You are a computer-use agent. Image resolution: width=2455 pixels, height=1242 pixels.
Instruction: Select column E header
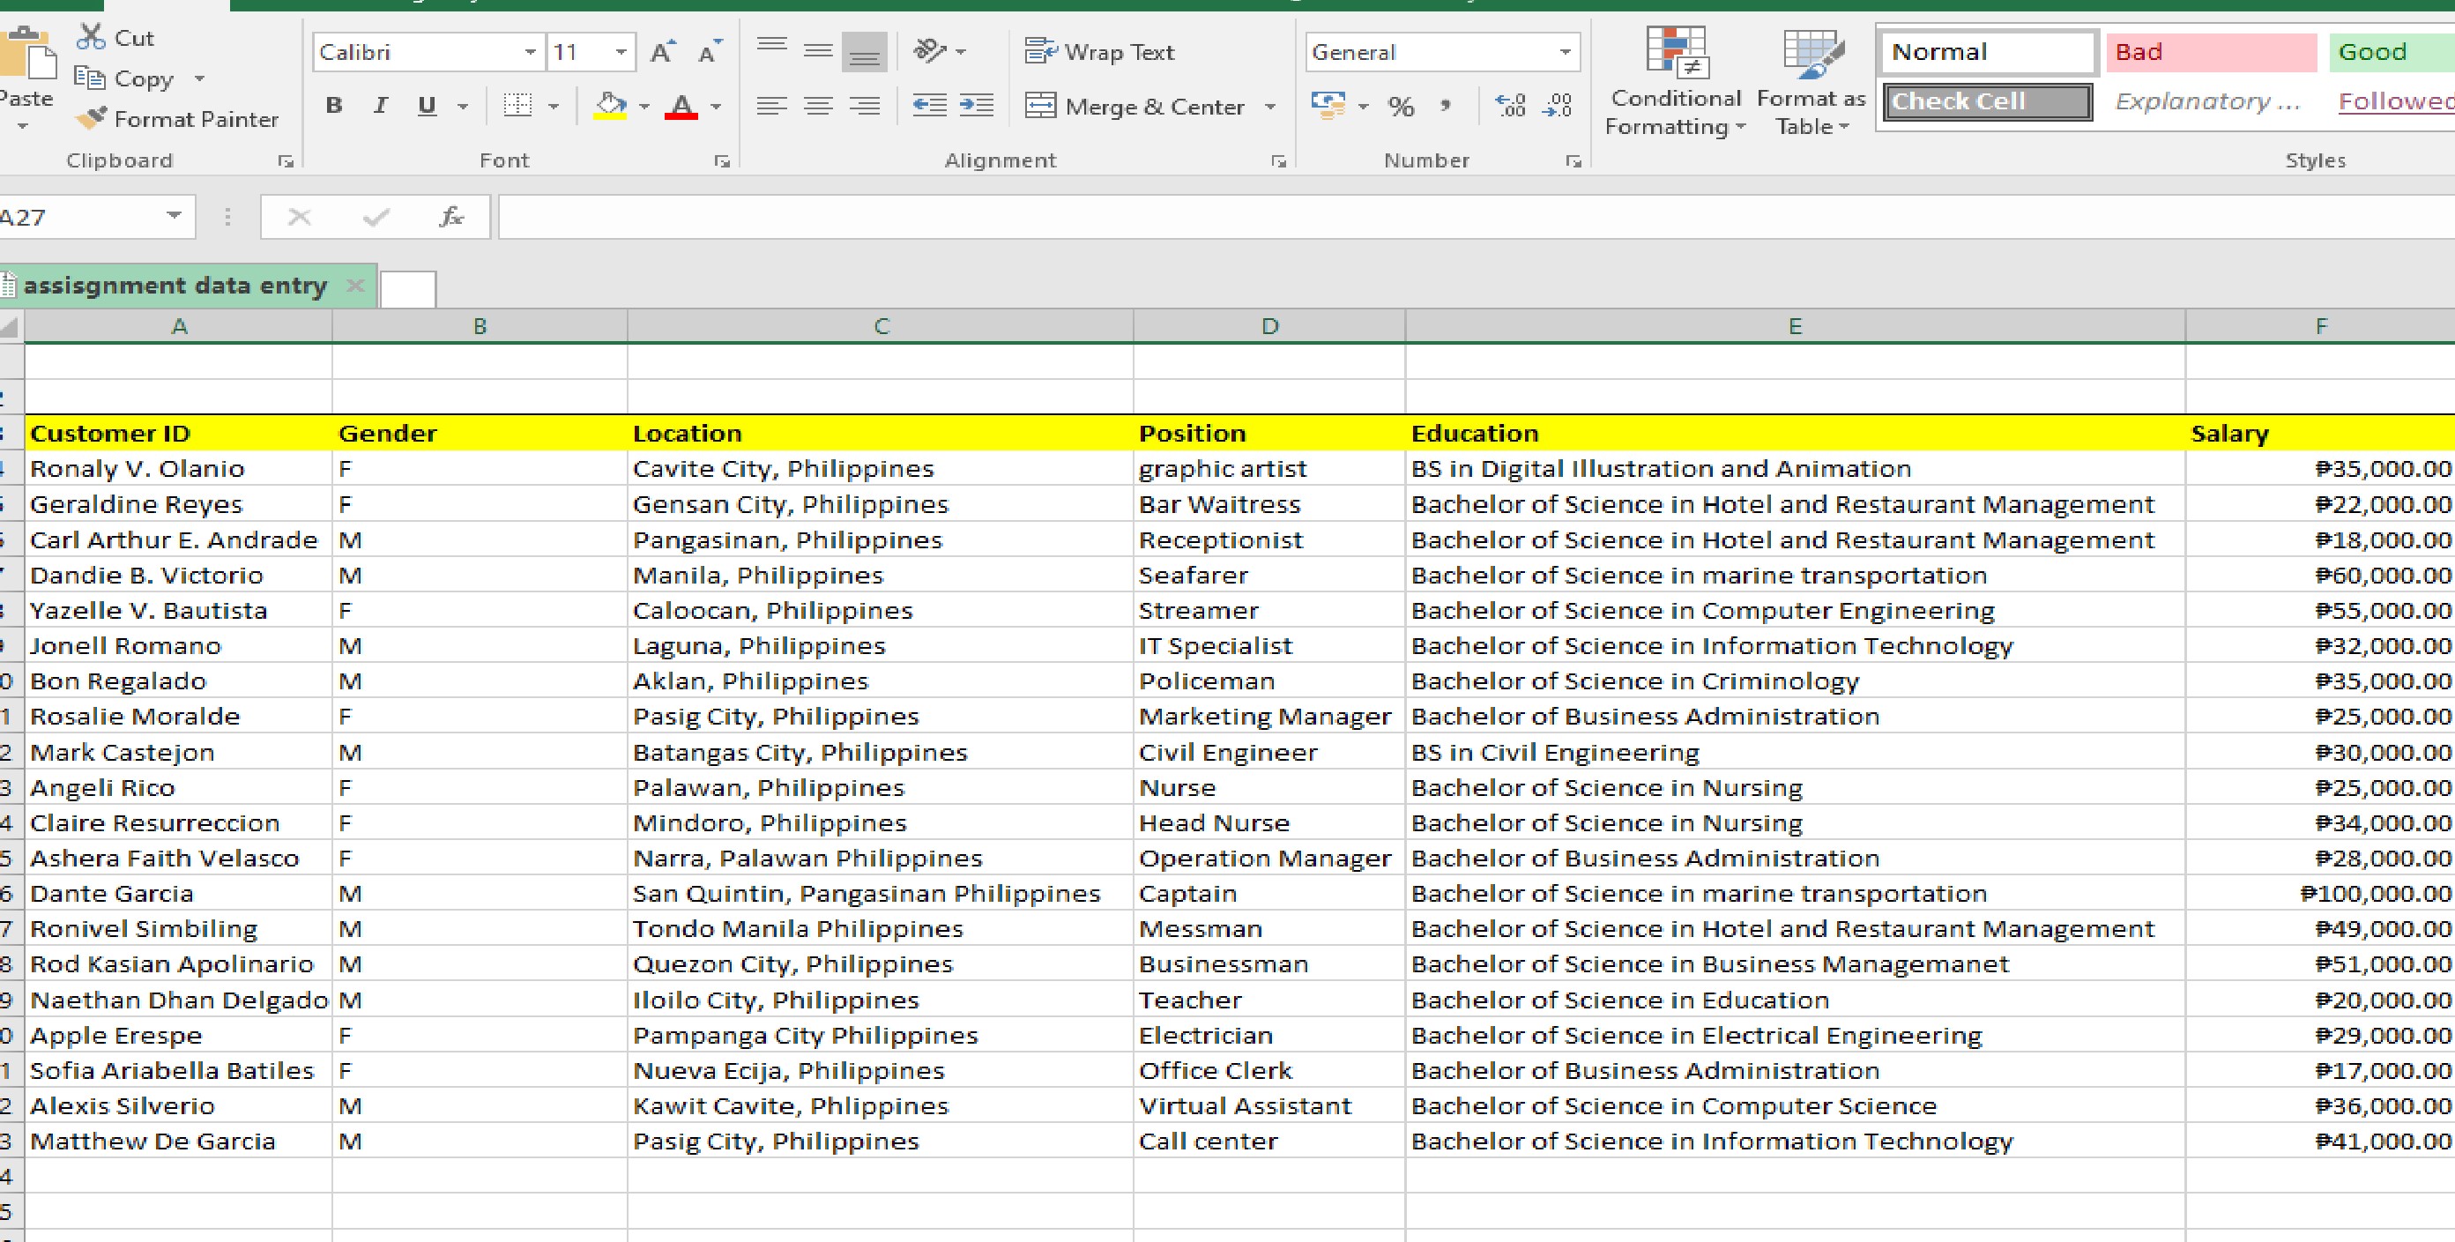tap(1794, 326)
